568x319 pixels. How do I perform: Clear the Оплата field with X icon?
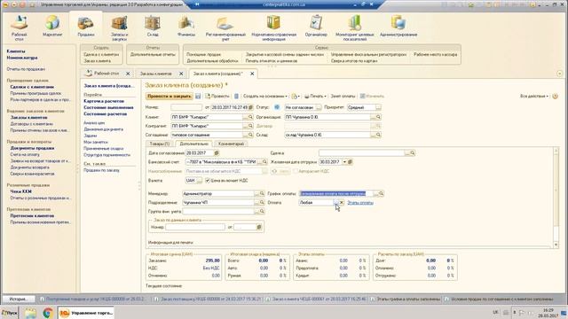pyautogui.click(x=341, y=203)
